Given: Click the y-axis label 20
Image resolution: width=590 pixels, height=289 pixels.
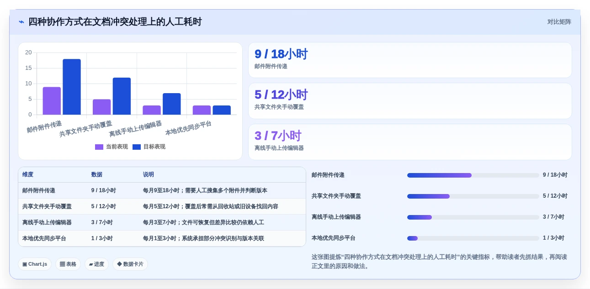Looking at the screenshot, I should point(28,53).
